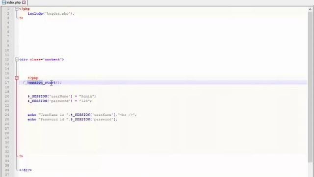This screenshot has height=177, width=314.
Task: Place cursor in session_start() line
Action: pos(45,83)
